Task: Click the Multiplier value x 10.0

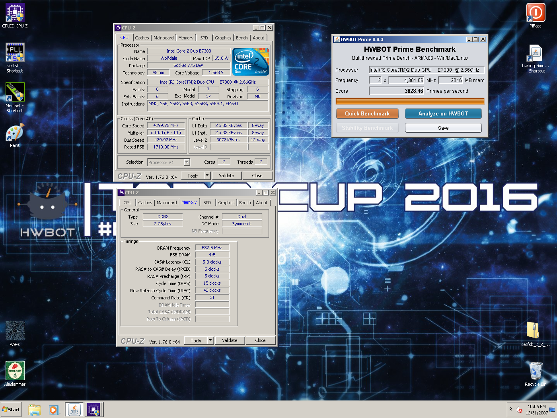Action: click(166, 133)
